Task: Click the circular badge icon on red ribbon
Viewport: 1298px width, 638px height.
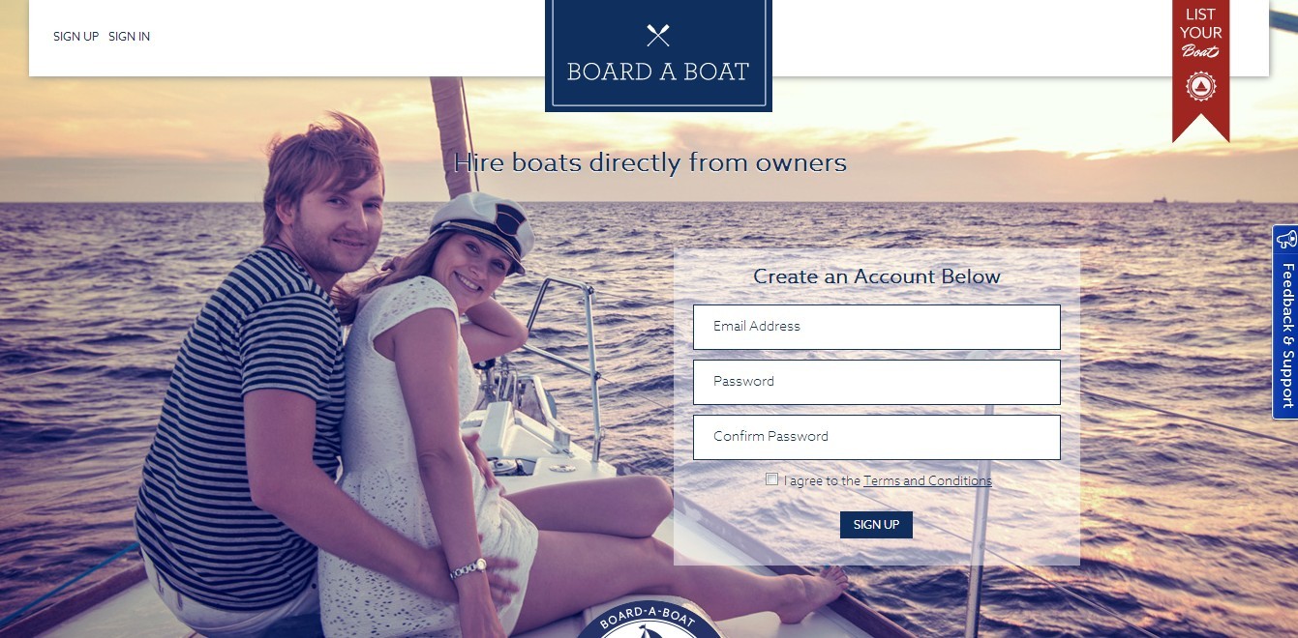Action: (x=1200, y=87)
